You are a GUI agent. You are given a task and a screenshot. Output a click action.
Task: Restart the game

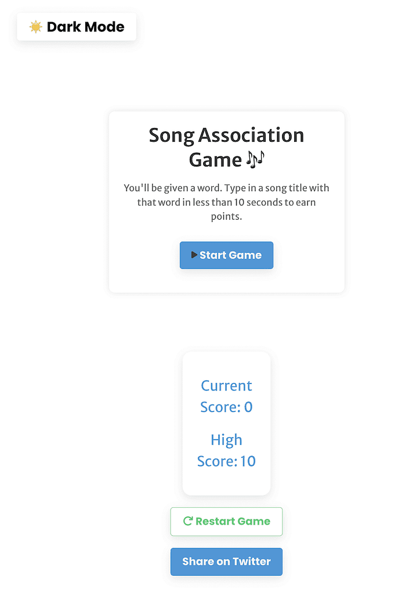point(226,521)
